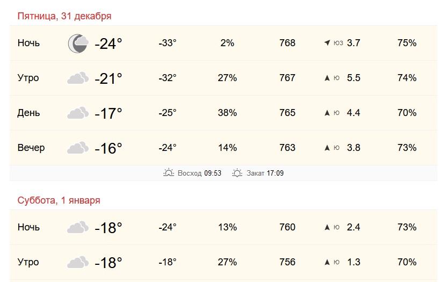Click the moon icon for Friday night
Image resolution: width=447 pixels, height=282 pixels.
pyautogui.click(x=77, y=44)
